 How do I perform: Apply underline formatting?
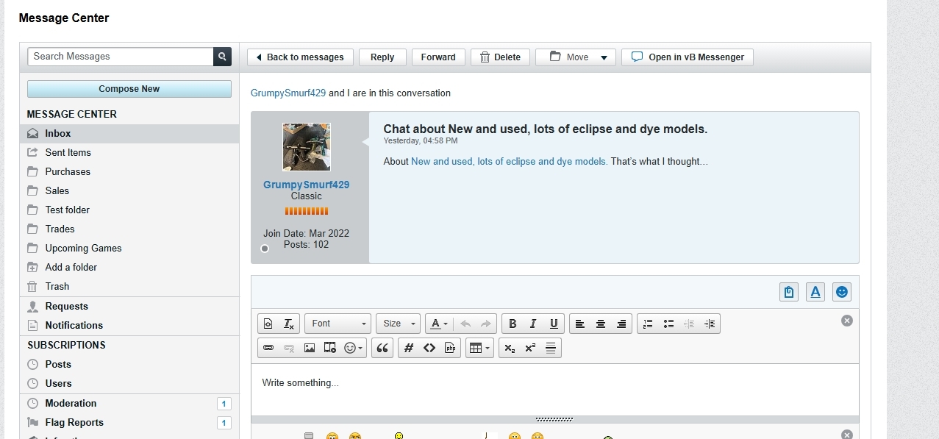[554, 324]
